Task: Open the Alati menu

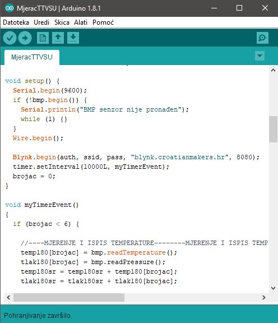Action: coord(81,22)
